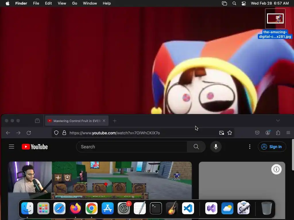View site security lock info

click(64, 133)
